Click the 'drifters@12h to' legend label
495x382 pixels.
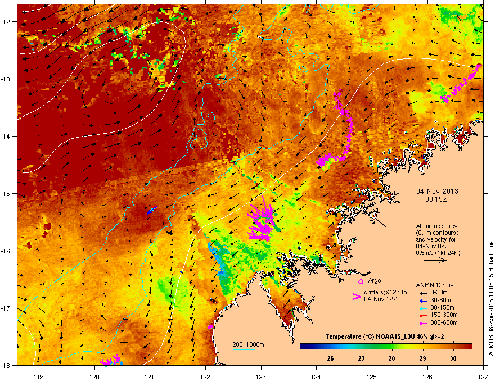pos(385,292)
